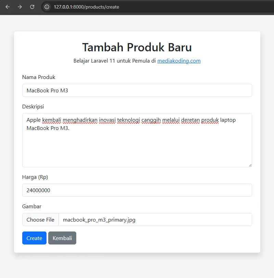Viewport: 274px width, 278px height.
Task: Click the Tambah Produk Baru heading
Action: coord(137,47)
